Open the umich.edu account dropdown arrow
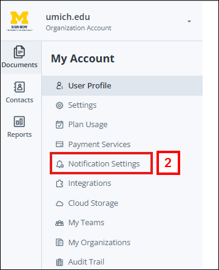The height and width of the screenshot is (270, 219). 189,21
